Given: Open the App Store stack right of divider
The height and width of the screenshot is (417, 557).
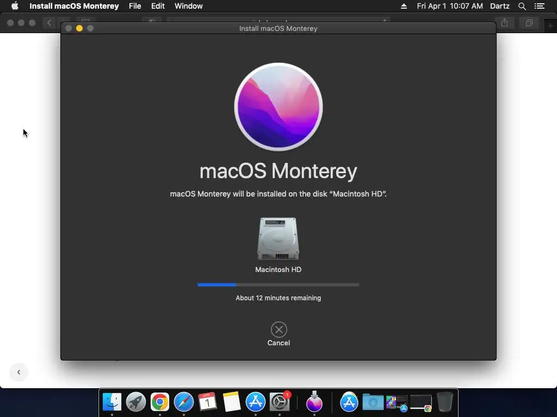Looking at the screenshot, I should coord(349,402).
